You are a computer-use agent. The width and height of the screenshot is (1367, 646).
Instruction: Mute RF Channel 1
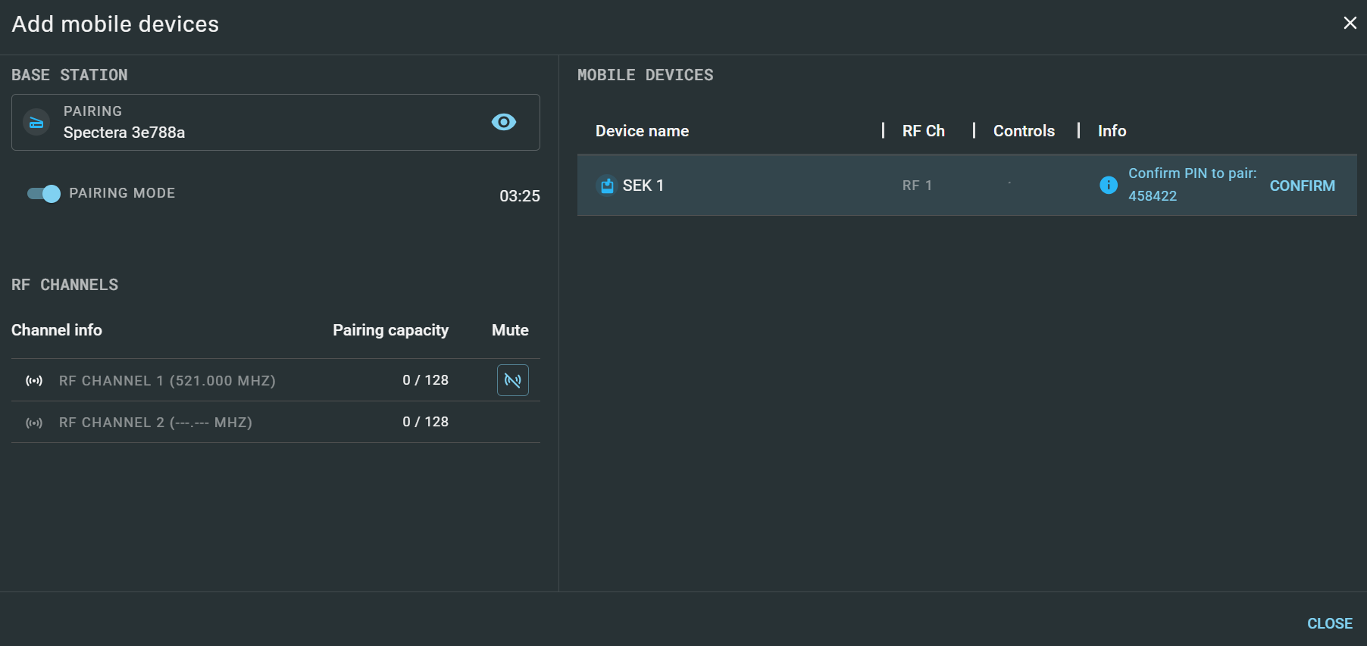tap(512, 380)
